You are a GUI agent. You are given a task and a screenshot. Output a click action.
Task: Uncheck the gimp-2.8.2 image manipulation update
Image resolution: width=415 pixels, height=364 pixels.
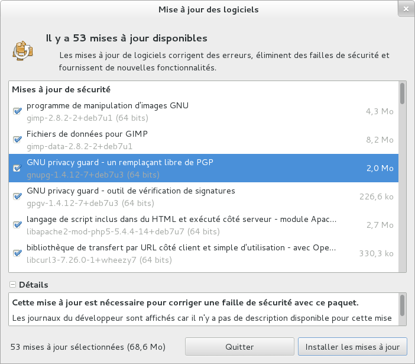pyautogui.click(x=17, y=111)
